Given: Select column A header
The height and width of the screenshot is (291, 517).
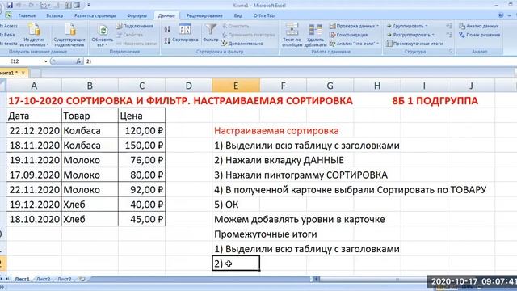Looking at the screenshot, I should 34,86.
